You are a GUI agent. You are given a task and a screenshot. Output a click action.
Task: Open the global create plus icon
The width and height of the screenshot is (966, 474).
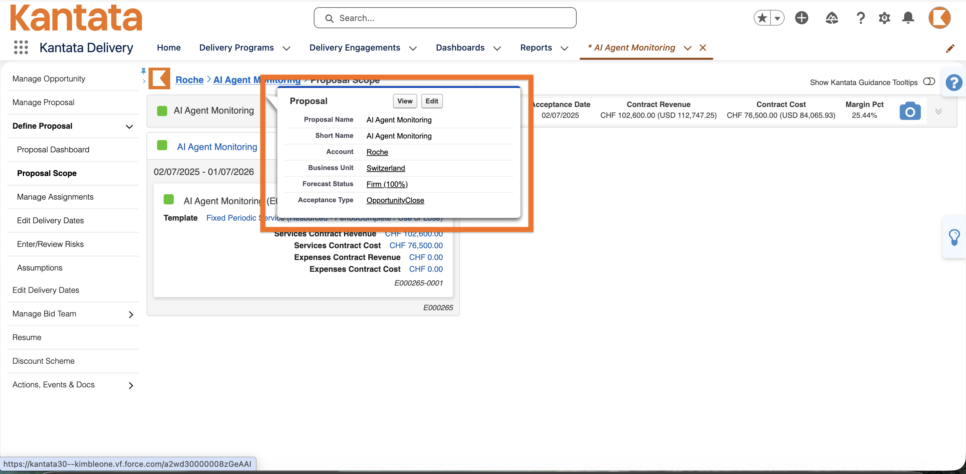[x=802, y=18]
